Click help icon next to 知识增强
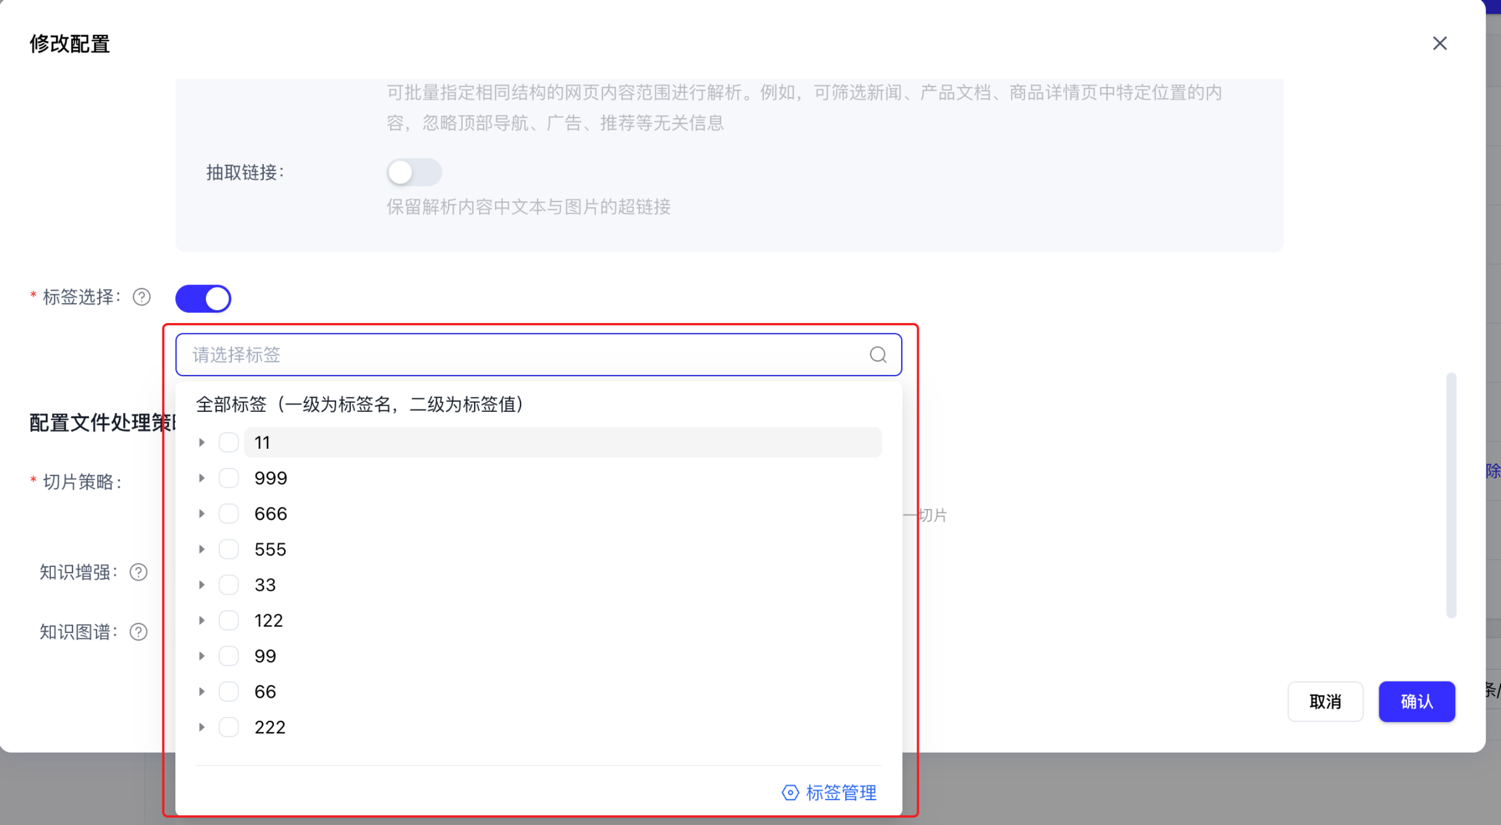The image size is (1501, 825). pos(139,572)
